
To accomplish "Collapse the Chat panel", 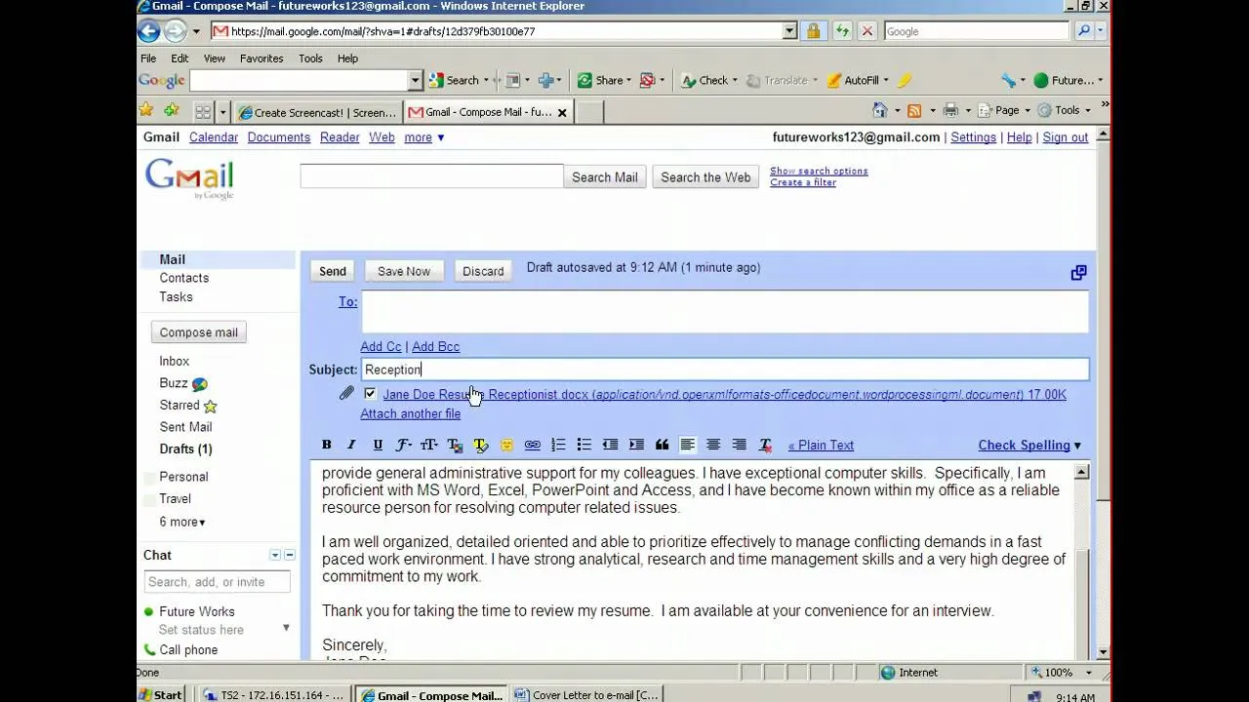I will 289,554.
